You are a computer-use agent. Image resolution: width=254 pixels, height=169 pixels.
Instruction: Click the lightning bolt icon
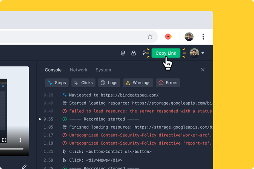click(x=144, y=53)
